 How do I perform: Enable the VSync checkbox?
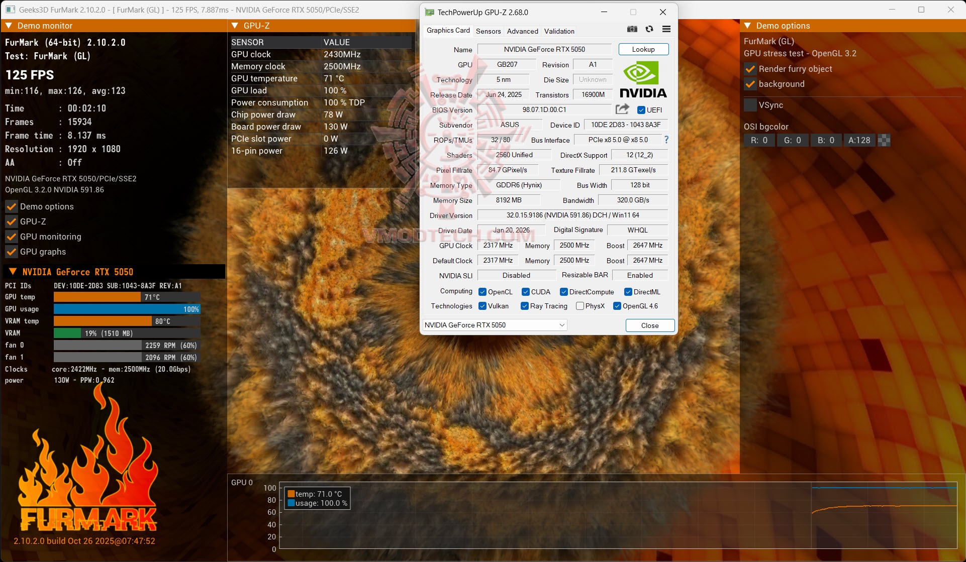[750, 105]
